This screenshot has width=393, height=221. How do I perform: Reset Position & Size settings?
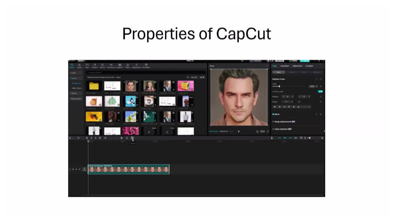[x=317, y=79]
